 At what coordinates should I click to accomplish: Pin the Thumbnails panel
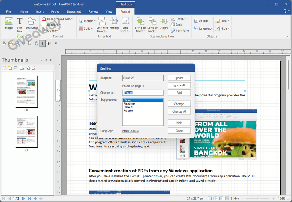point(46,60)
